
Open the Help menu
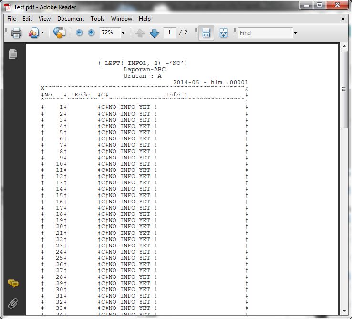pyautogui.click(x=145, y=19)
